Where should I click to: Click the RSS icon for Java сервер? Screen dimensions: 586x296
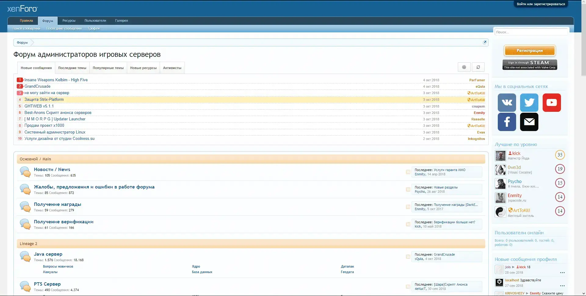coord(408,257)
